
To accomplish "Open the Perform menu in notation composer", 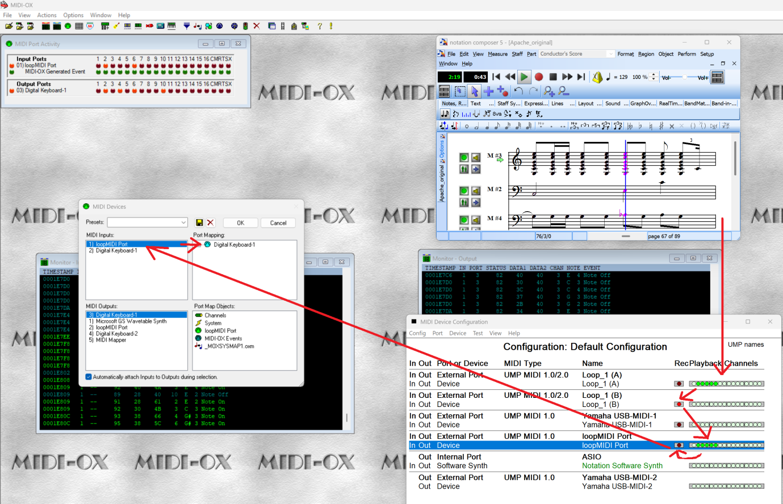I will click(x=686, y=54).
